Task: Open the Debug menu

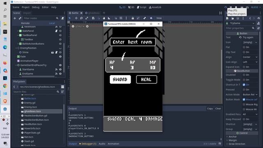Action: pyautogui.click(x=36, y=7)
